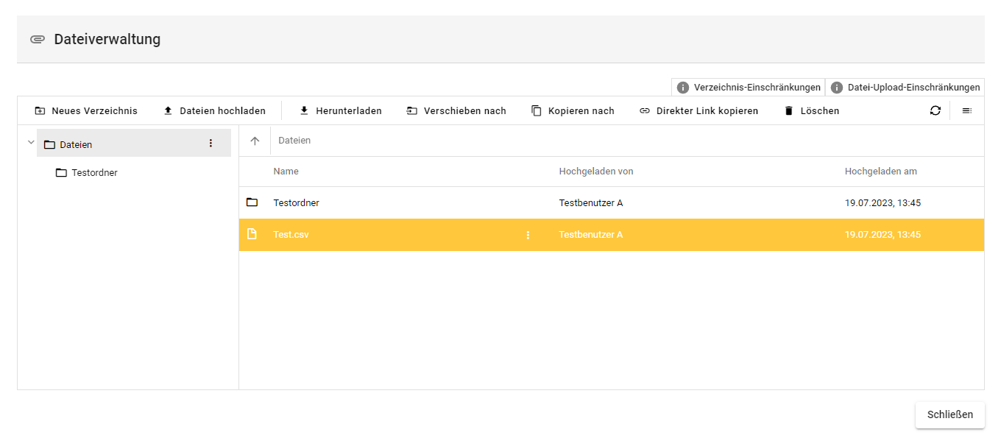Open three-dot menu for Dateien folder
Image resolution: width=1001 pixels, height=438 pixels.
click(211, 144)
